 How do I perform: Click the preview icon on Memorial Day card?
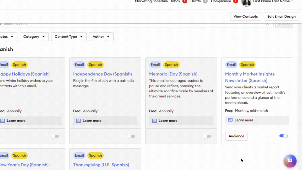point(154,121)
